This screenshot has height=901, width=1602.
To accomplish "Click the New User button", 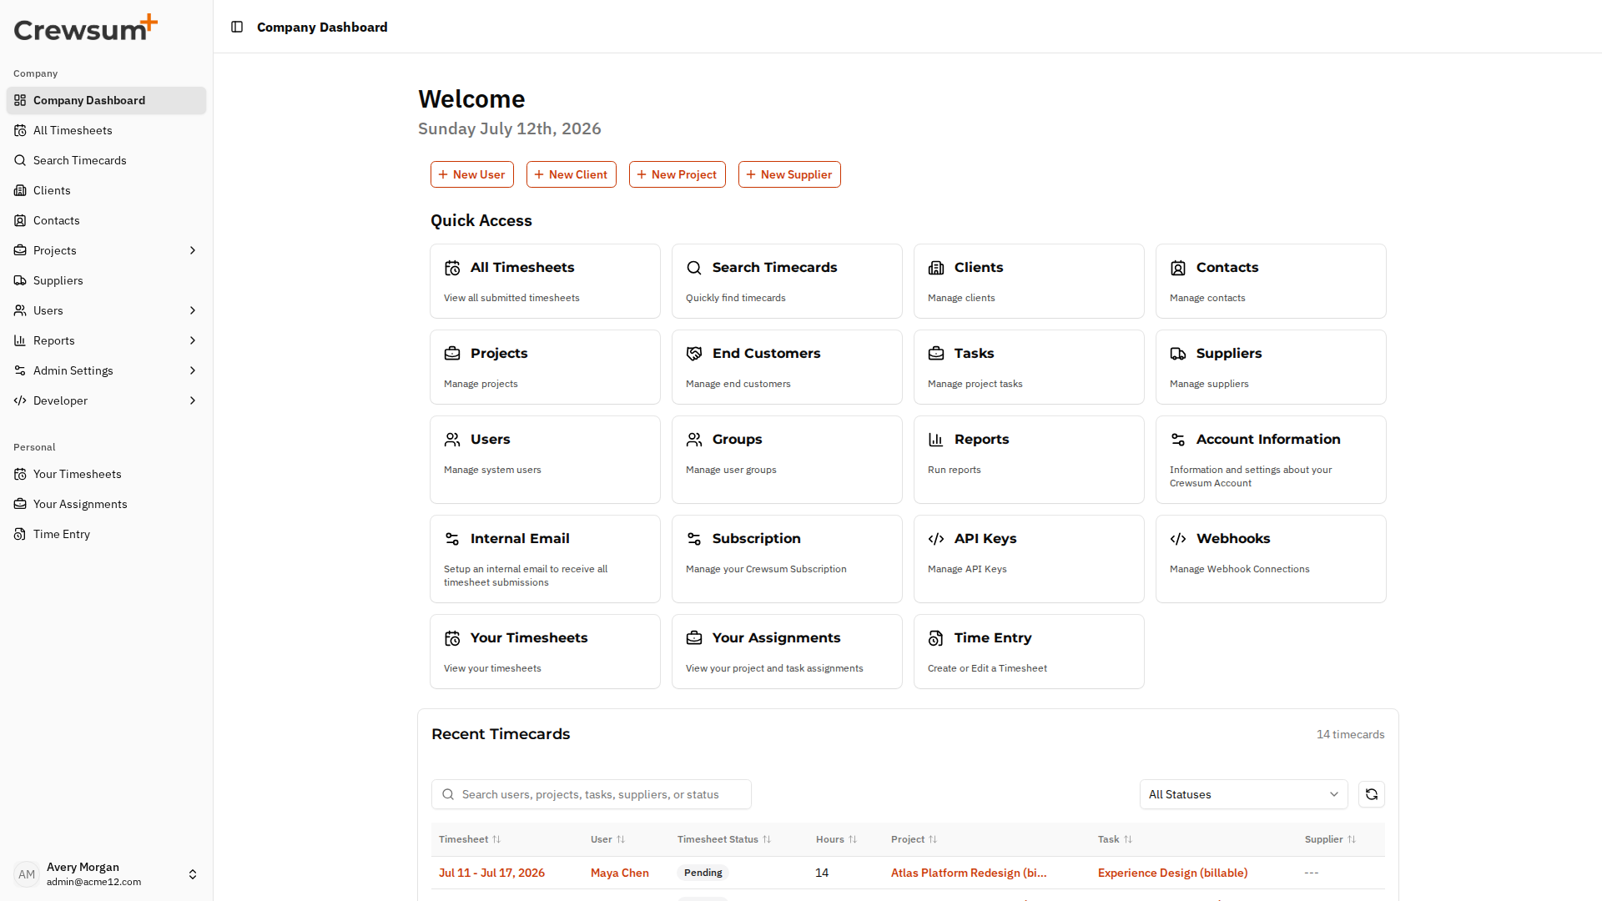I will pyautogui.click(x=472, y=174).
